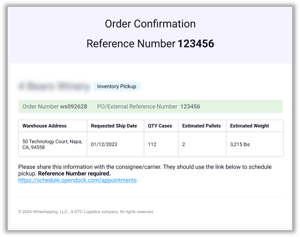Click the QTY Cases column header
This screenshot has height=237, width=300.
coord(160,126)
